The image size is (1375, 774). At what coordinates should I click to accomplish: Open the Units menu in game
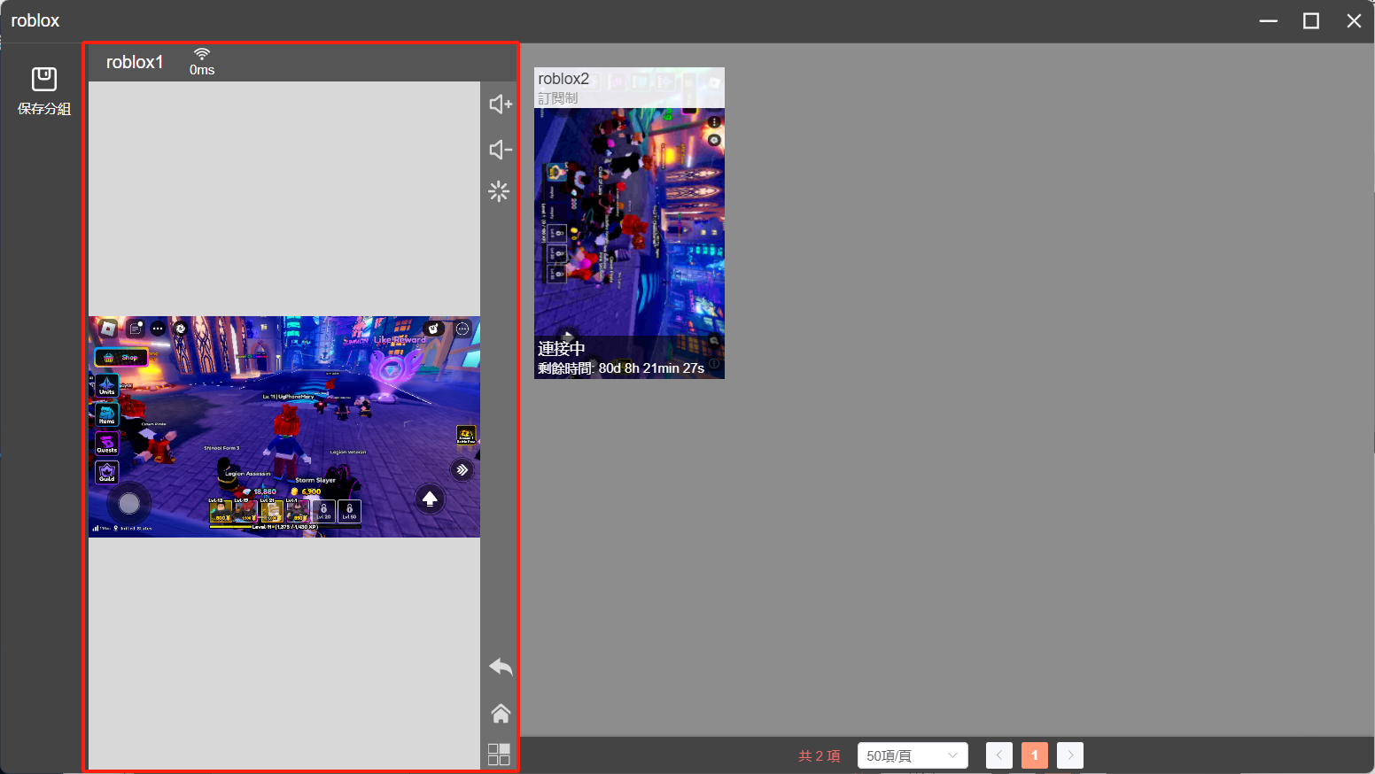pyautogui.click(x=107, y=385)
